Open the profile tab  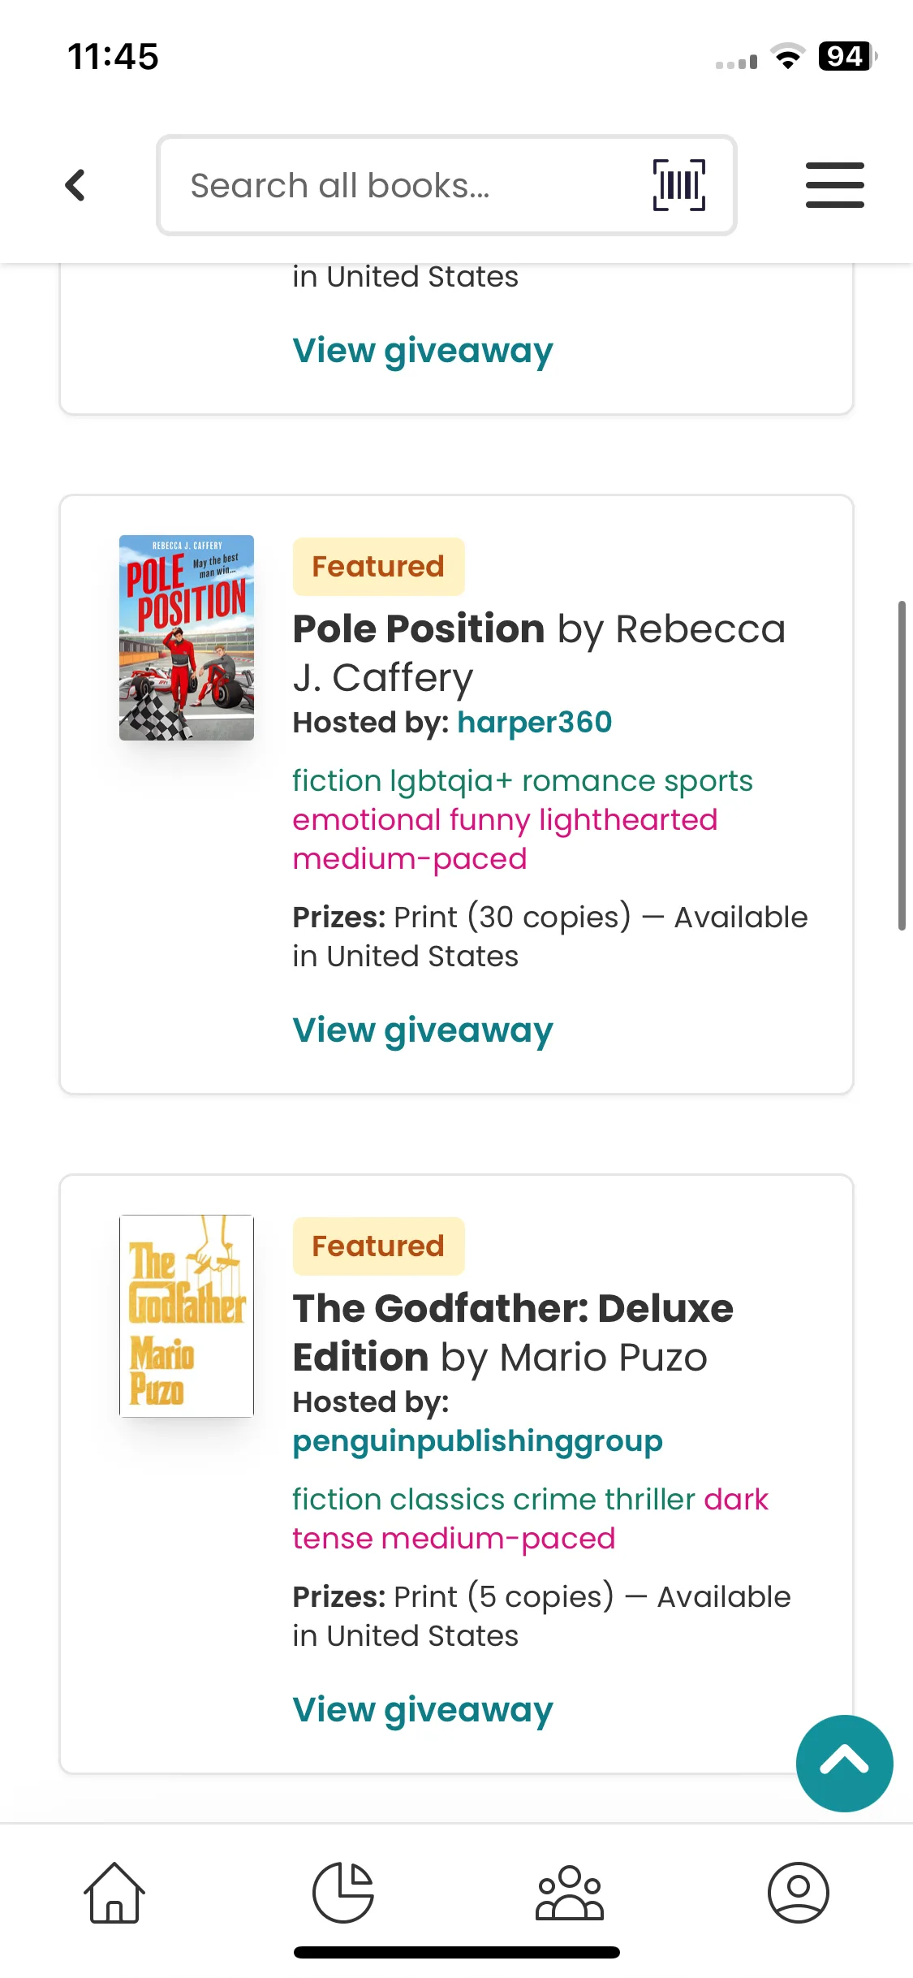(798, 1893)
